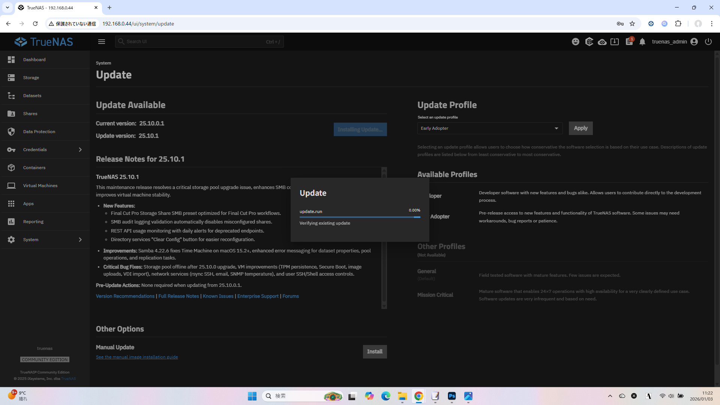
Task: Click Install for manual update
Action: [x=374, y=351]
